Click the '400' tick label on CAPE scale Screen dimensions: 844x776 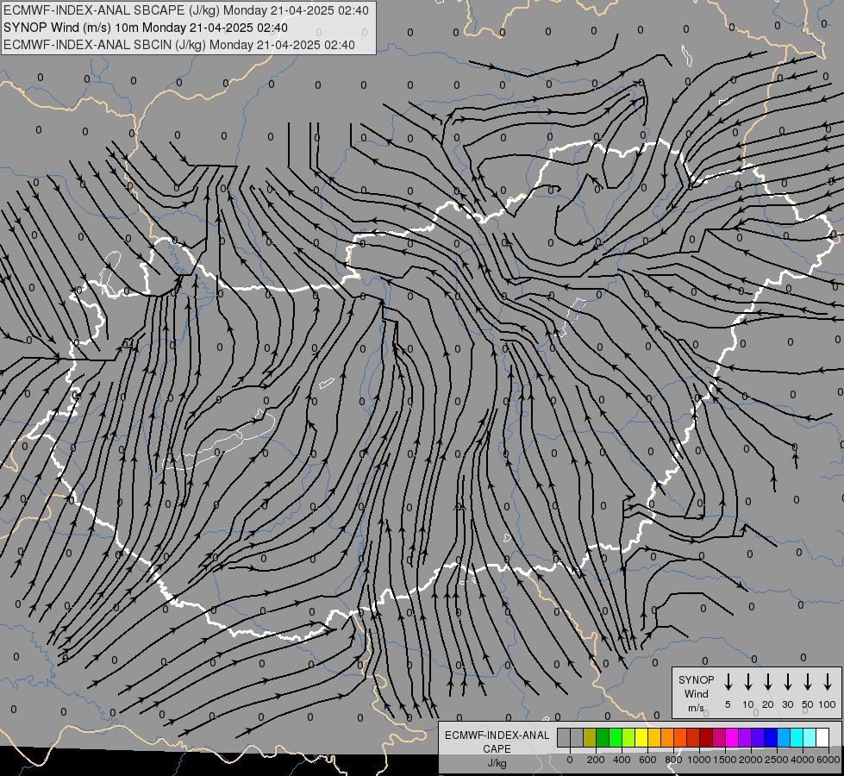click(622, 760)
